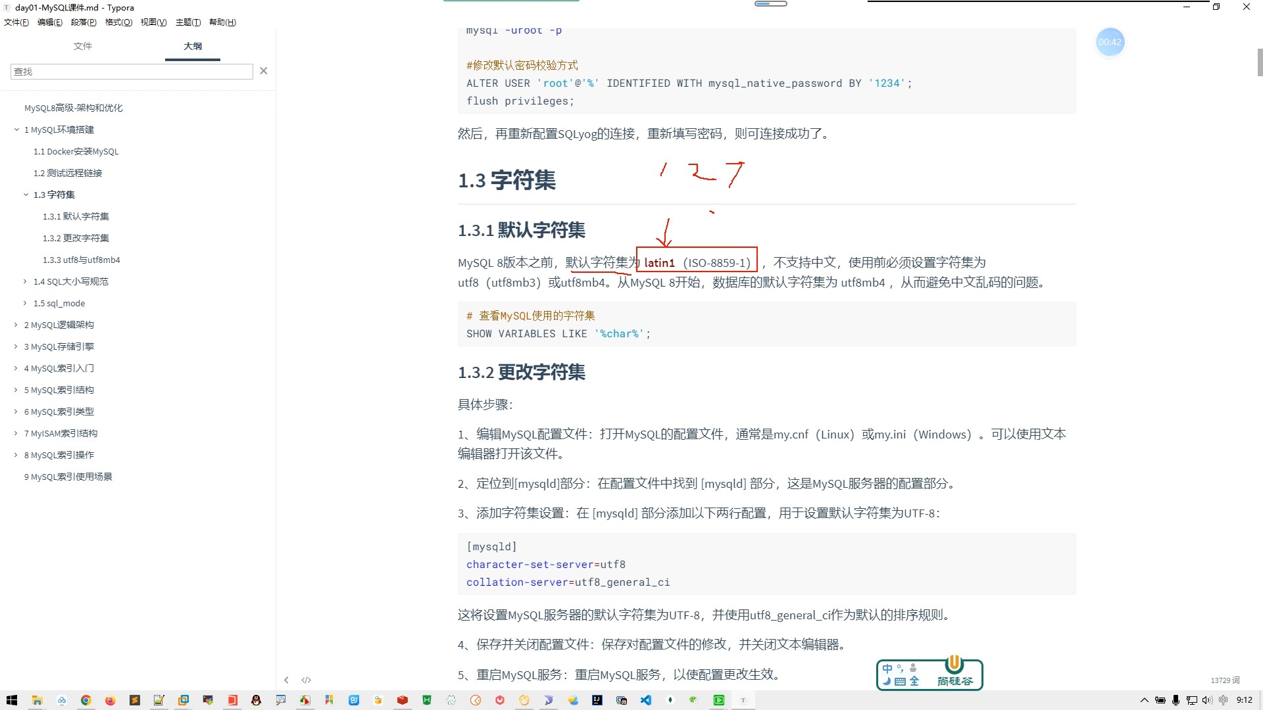Open QQ penguin icon on the taskbar
The width and height of the screenshot is (1263, 710).
256,700
